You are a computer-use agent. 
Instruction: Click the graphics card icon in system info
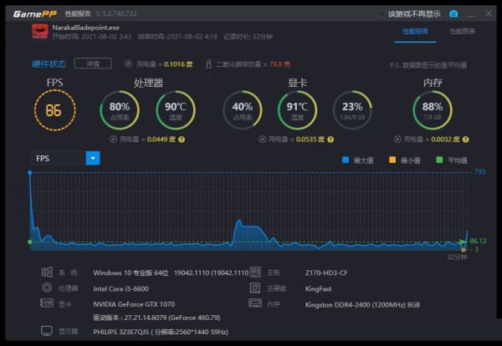[48, 303]
